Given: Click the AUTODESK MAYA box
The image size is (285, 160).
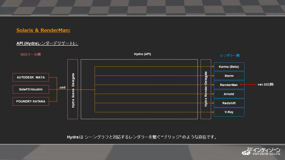Looking at the screenshot, I should [x=31, y=77].
